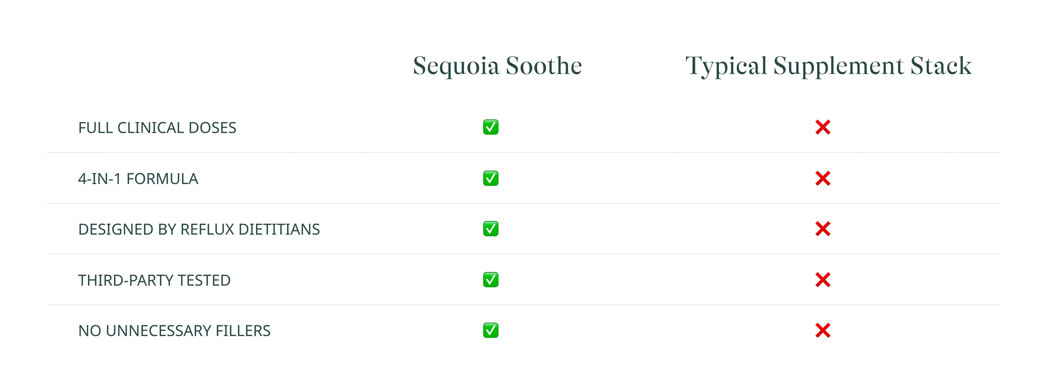The width and height of the screenshot is (1047, 392).
Task: Select the Typical Supplement Stack heading
Action: click(828, 66)
